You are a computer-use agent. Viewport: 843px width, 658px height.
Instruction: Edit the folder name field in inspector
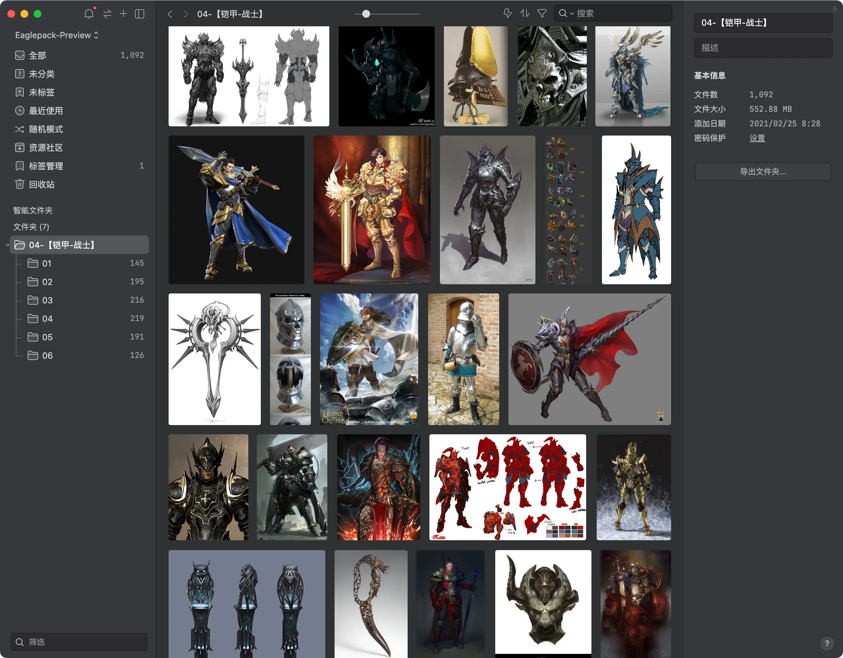pyautogui.click(x=763, y=23)
